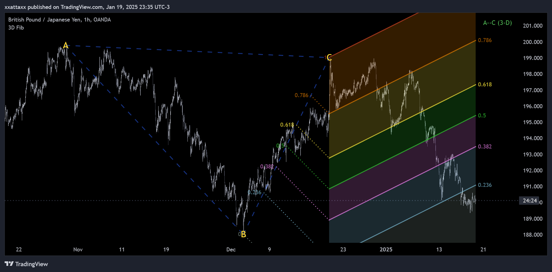Viewport: 552px width, 272px height.
Task: Click 'Nov' on the time axis
Action: tap(78, 250)
